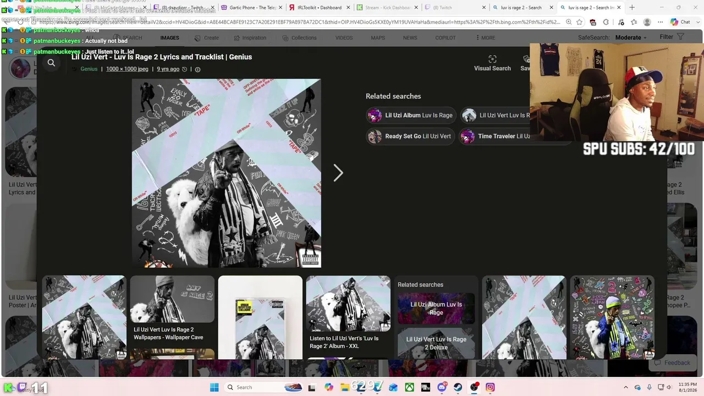Switch to the Stream - Kick Dashboard browser tab
Image resolution: width=704 pixels, height=396 pixels.
tap(388, 8)
